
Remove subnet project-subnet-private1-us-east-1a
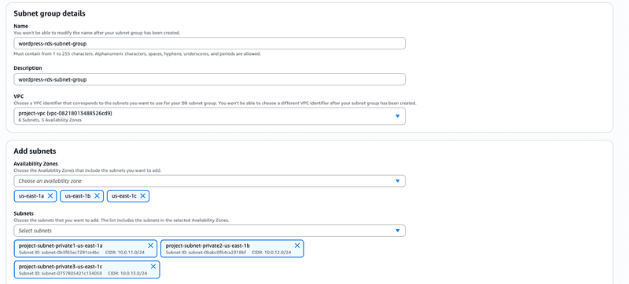point(150,246)
